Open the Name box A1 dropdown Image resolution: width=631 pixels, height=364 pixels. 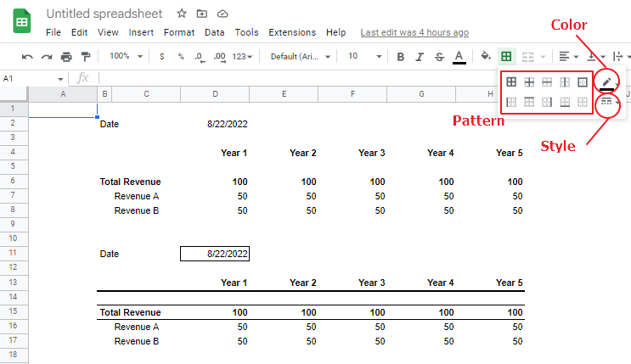[60, 79]
